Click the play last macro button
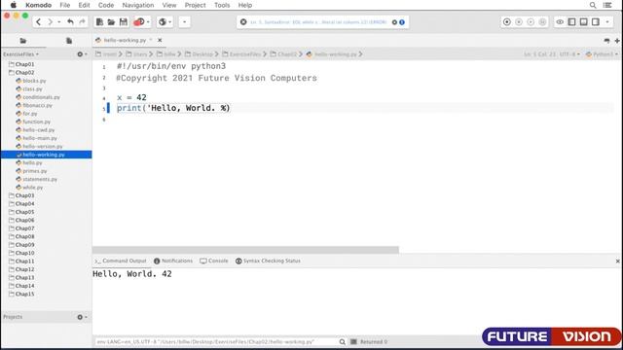Image resolution: width=623 pixels, height=350 pixels. pyautogui.click(x=531, y=21)
